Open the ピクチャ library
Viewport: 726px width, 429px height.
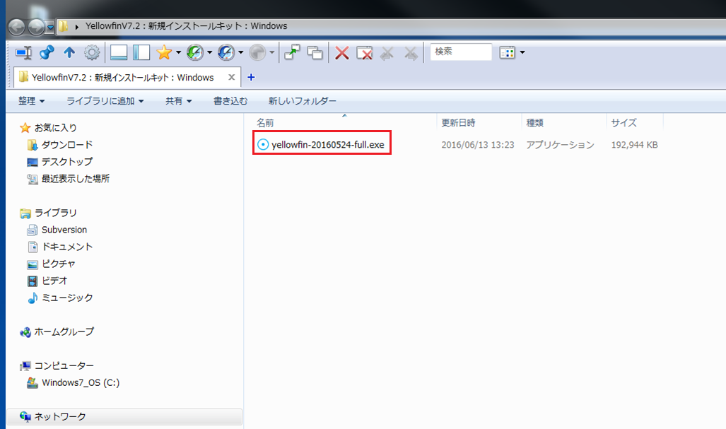pos(59,264)
